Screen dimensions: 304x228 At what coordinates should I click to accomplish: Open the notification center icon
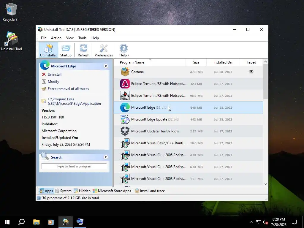(x=294, y=222)
